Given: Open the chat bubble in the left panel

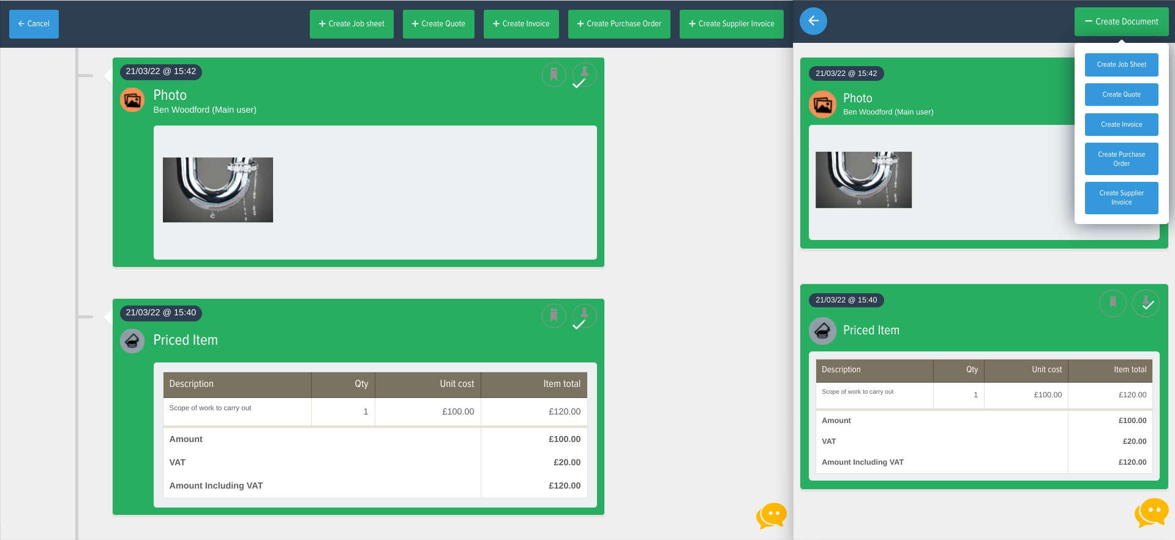Looking at the screenshot, I should click(771, 516).
